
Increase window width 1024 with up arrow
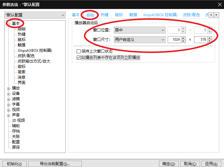tap(183, 38)
